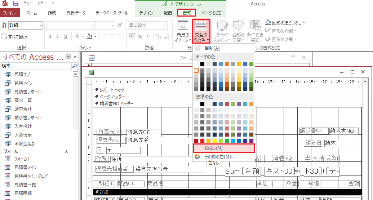Click the 条件付き書式 icon
This screenshot has width=373, height=200.
click(255, 26)
